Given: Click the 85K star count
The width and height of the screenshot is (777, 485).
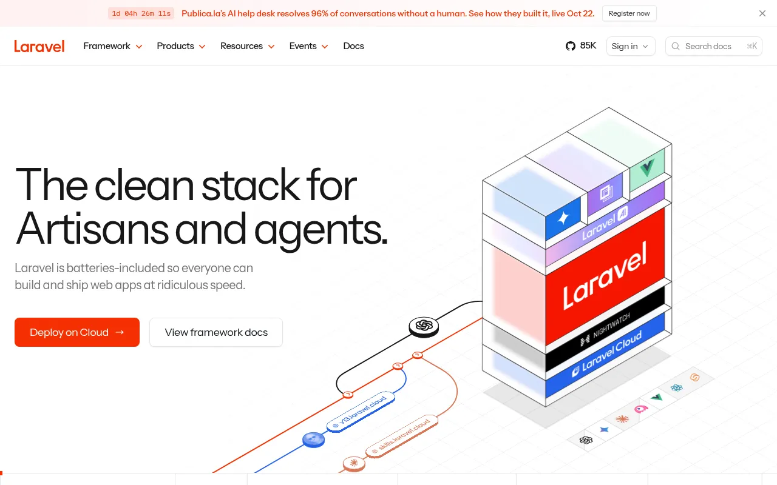Looking at the screenshot, I should [588, 45].
